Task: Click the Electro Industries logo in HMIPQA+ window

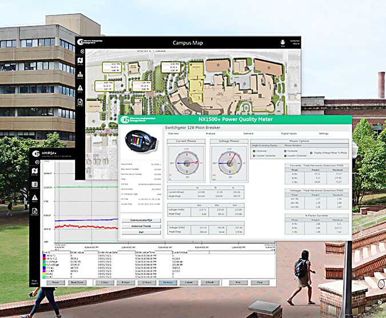Action: [x=36, y=154]
